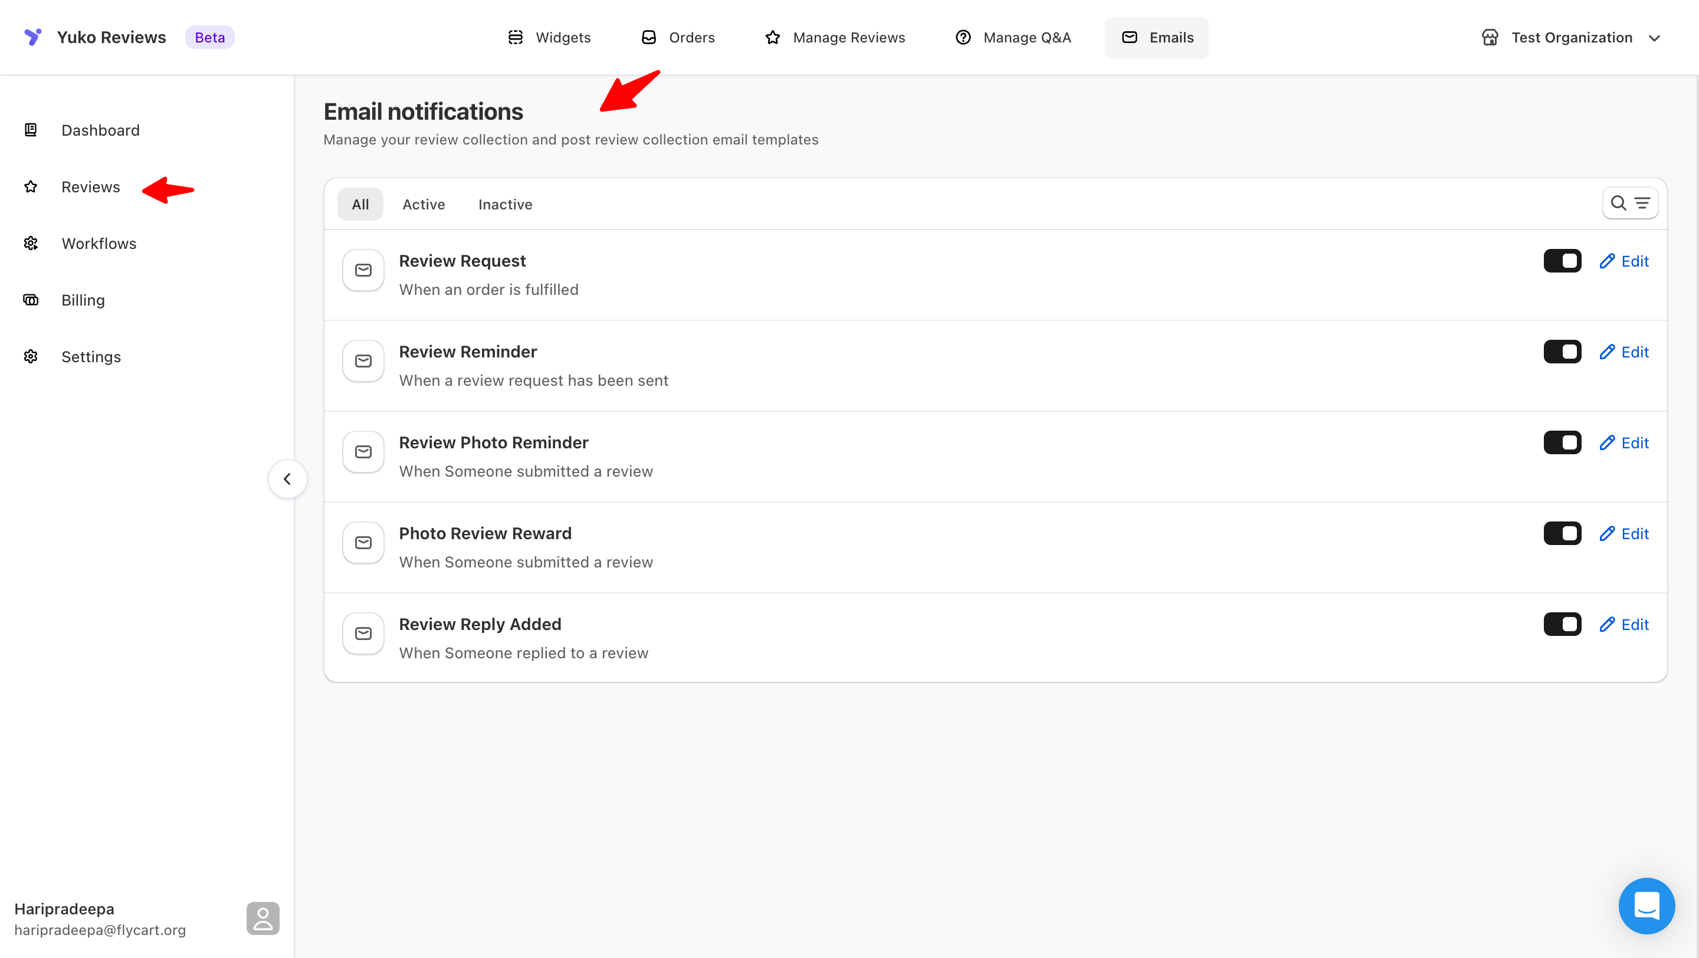Collapse the left sidebar panel
The width and height of the screenshot is (1699, 958).
point(287,478)
